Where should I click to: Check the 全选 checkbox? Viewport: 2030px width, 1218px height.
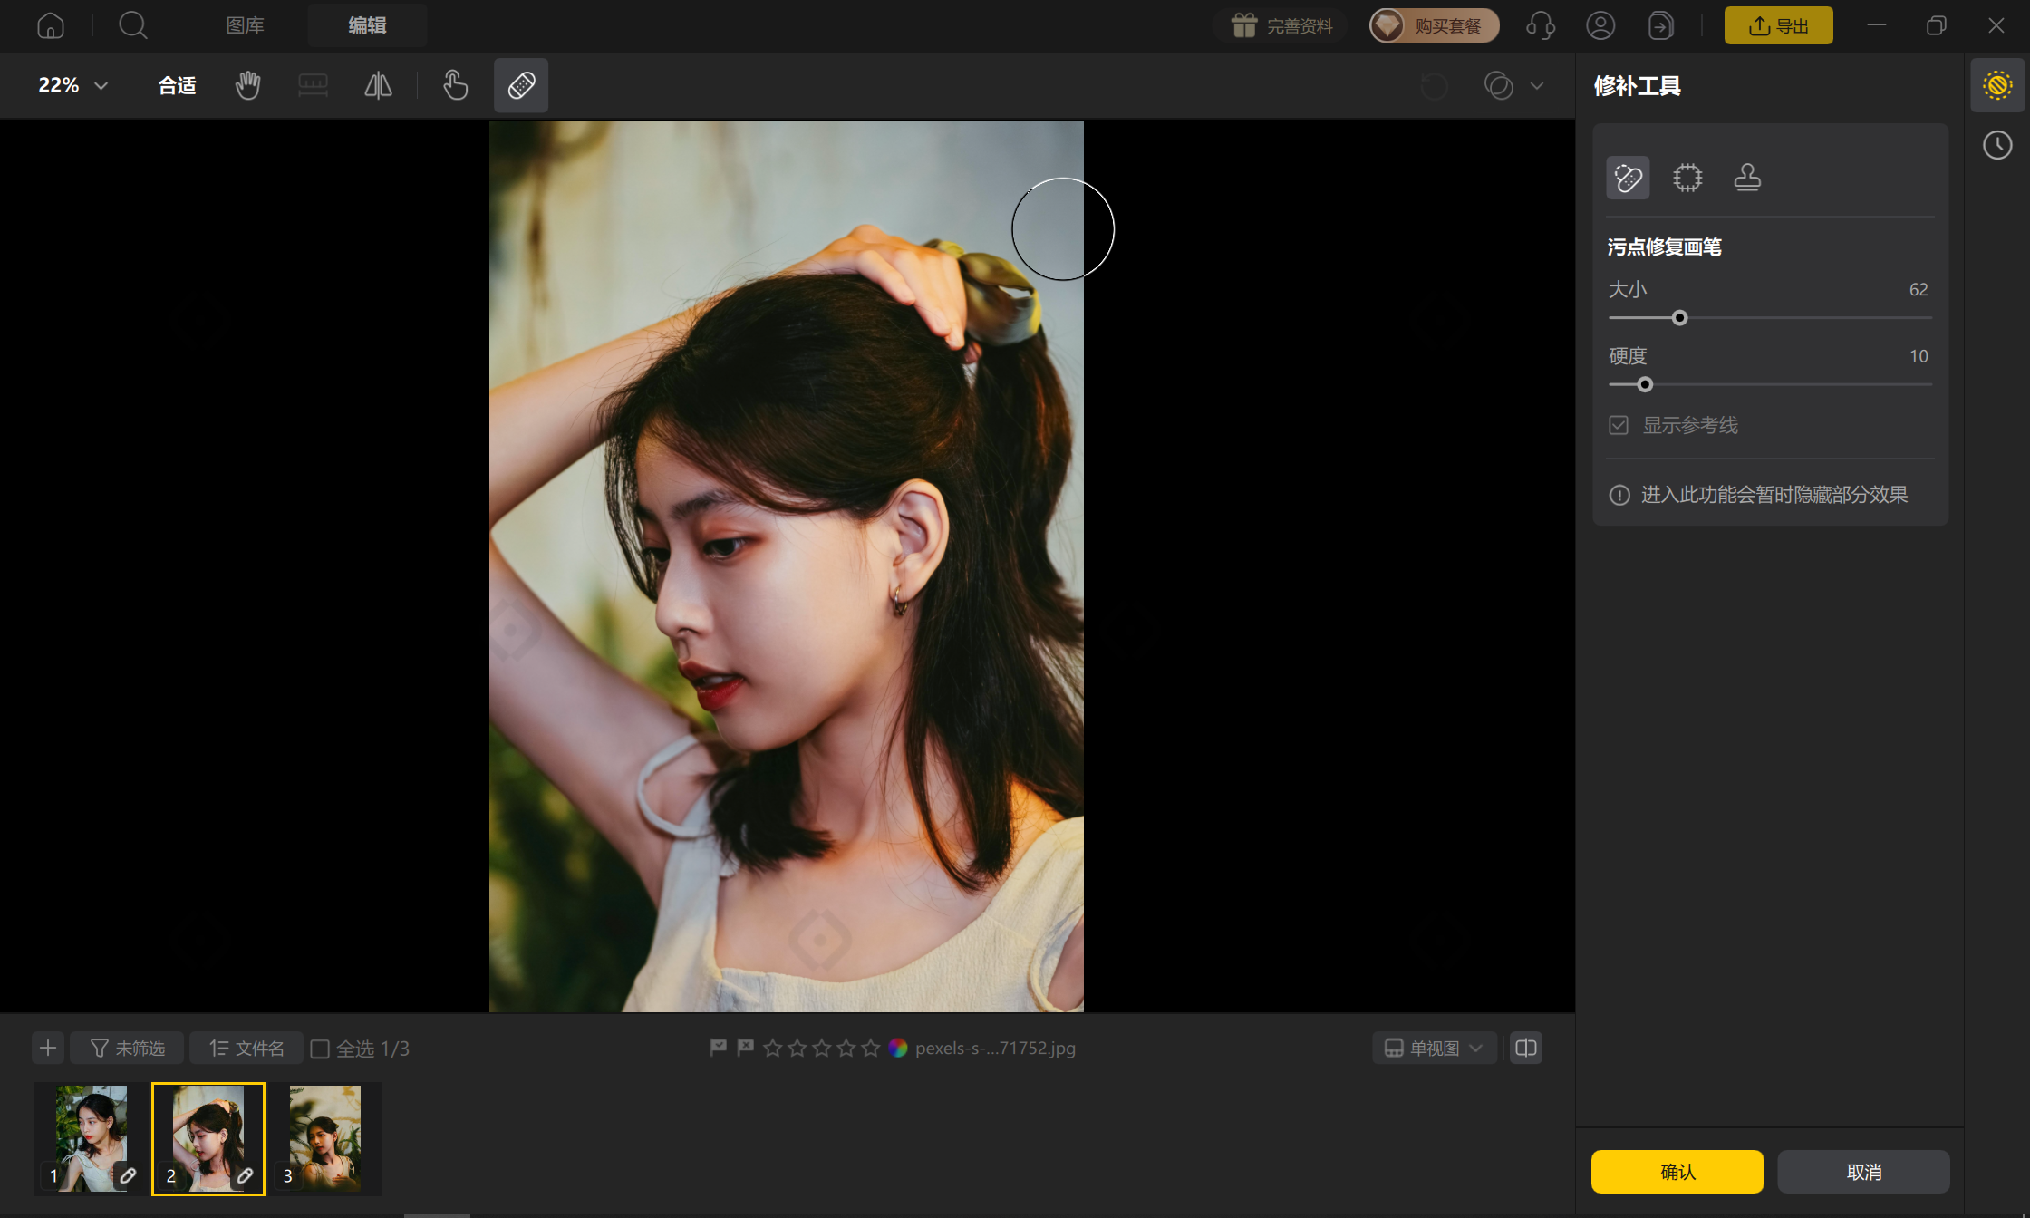(x=320, y=1049)
